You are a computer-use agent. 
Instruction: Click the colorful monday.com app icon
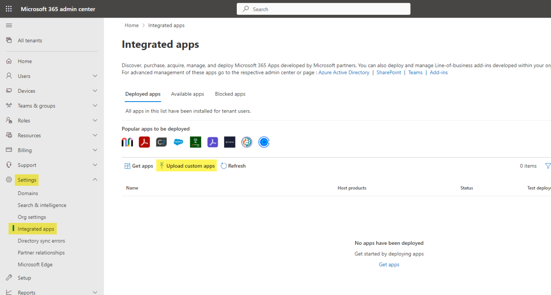tap(127, 142)
